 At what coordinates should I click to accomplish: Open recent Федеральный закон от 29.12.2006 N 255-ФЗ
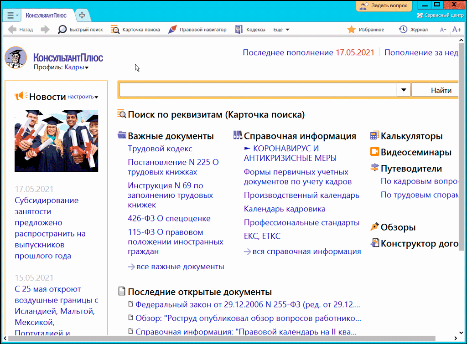coord(248,304)
